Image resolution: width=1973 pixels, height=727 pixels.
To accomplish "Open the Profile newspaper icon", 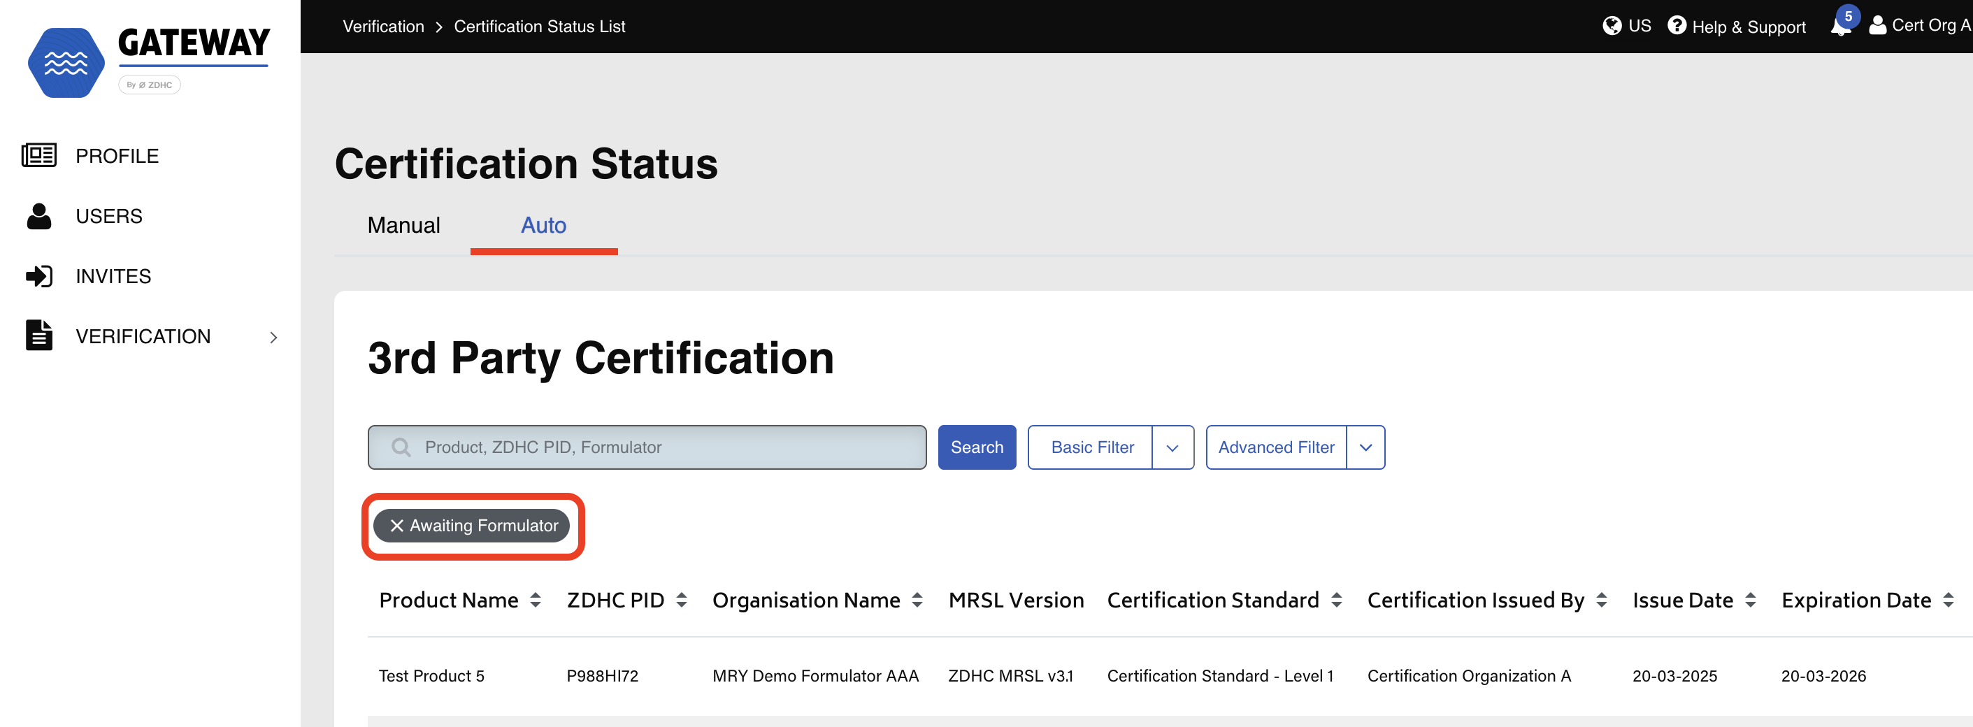I will point(39,155).
